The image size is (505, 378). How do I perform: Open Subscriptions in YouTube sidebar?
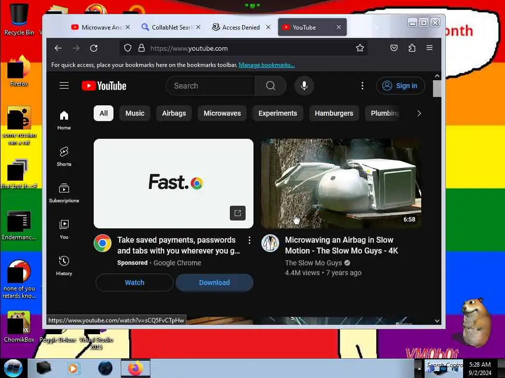pyautogui.click(x=64, y=193)
